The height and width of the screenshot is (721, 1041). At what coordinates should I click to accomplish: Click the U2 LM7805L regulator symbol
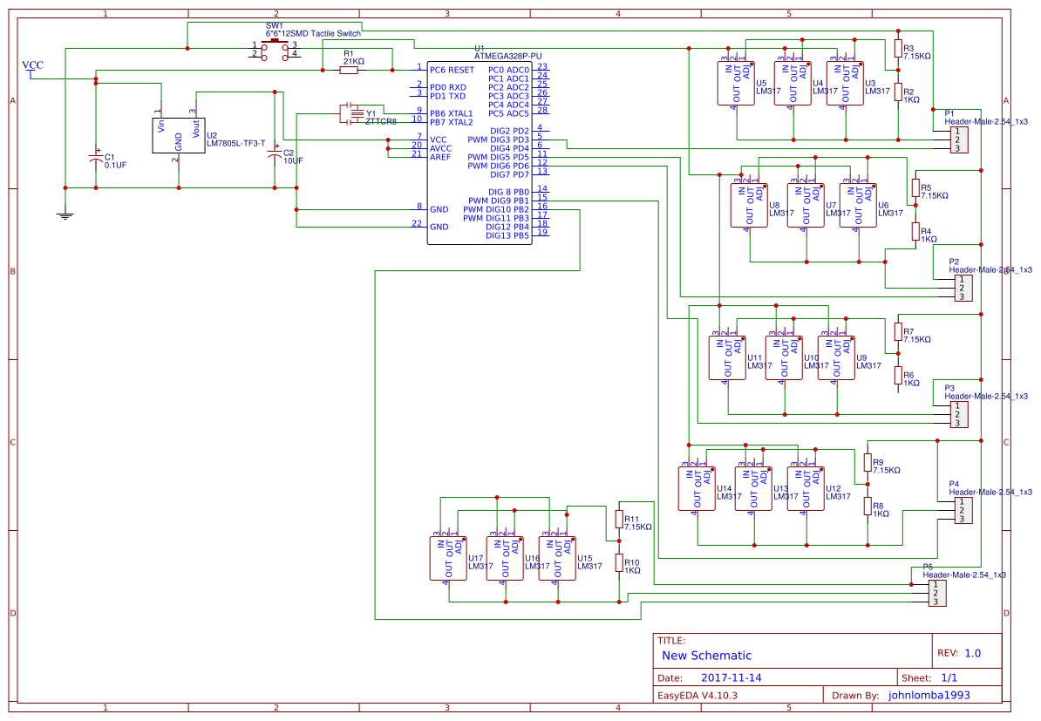[x=178, y=135]
